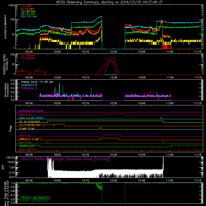Select the Collimator 9 legend entry
This screenshot has width=206, height=206.
tap(29, 88)
